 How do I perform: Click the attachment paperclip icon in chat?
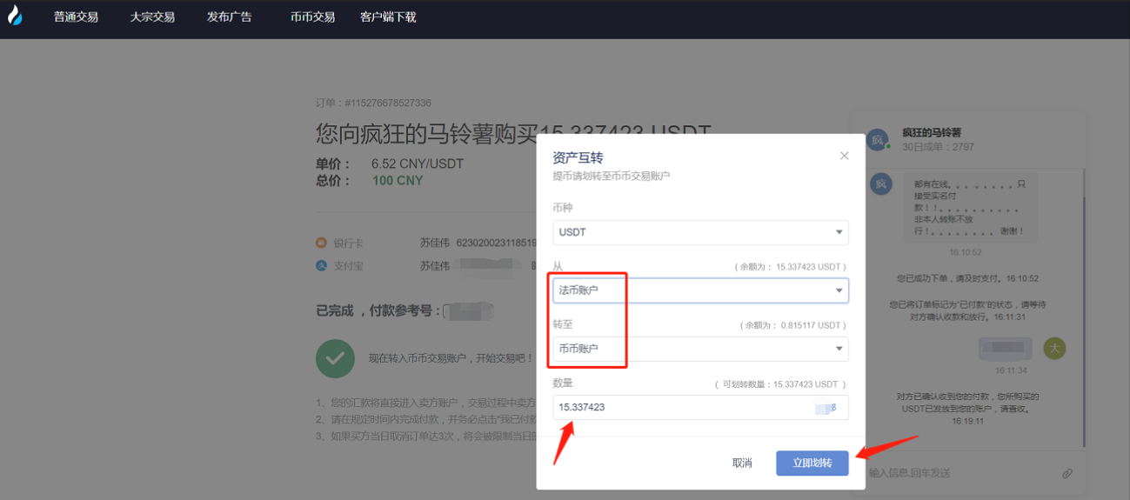coord(1066,473)
